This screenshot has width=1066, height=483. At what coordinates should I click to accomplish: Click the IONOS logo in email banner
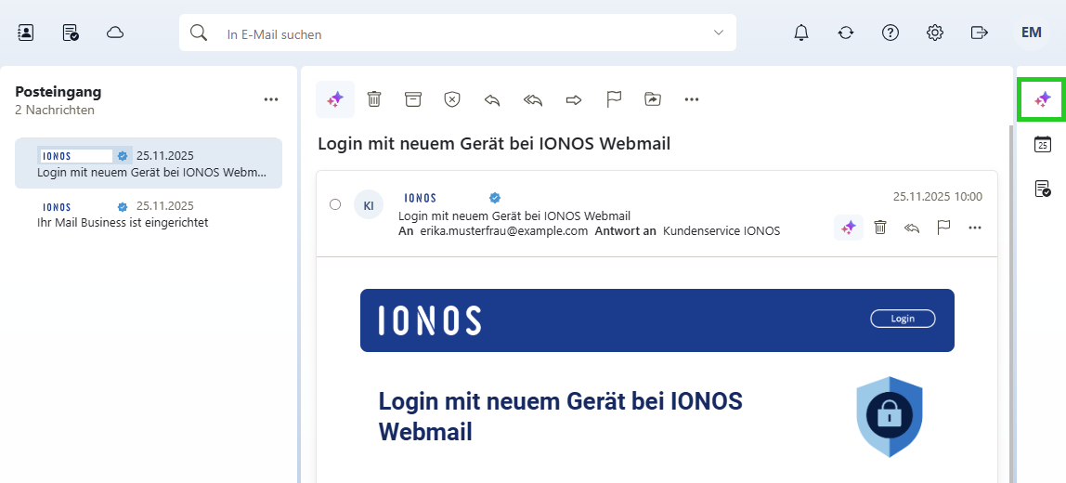coord(430,320)
